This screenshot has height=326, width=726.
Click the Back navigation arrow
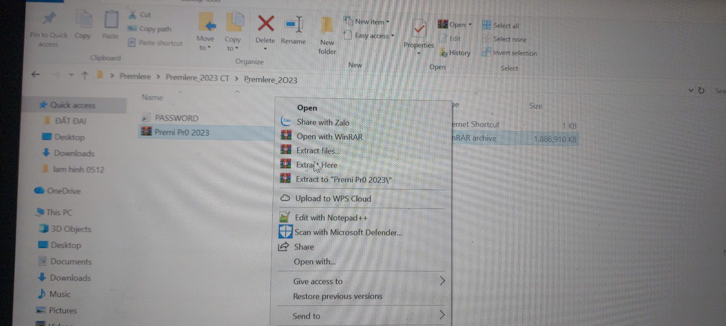coord(36,75)
